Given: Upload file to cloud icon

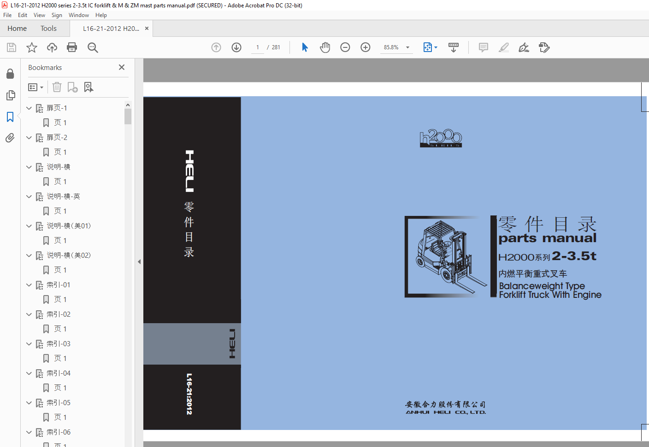Looking at the screenshot, I should [52, 47].
